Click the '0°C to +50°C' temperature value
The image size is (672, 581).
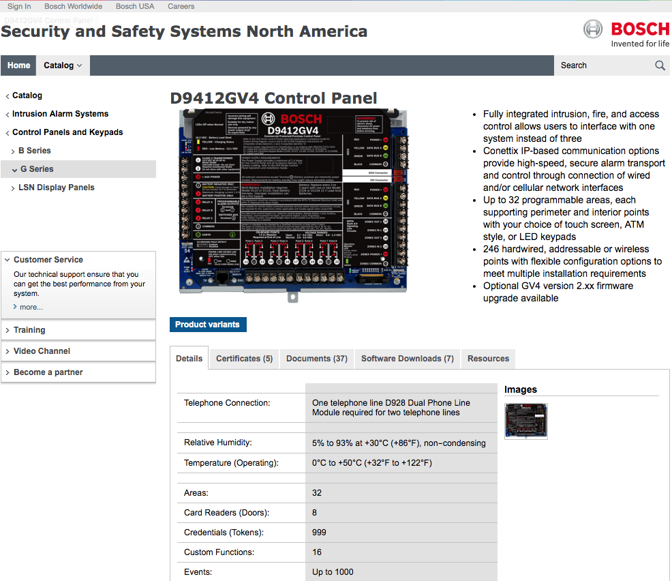[371, 463]
